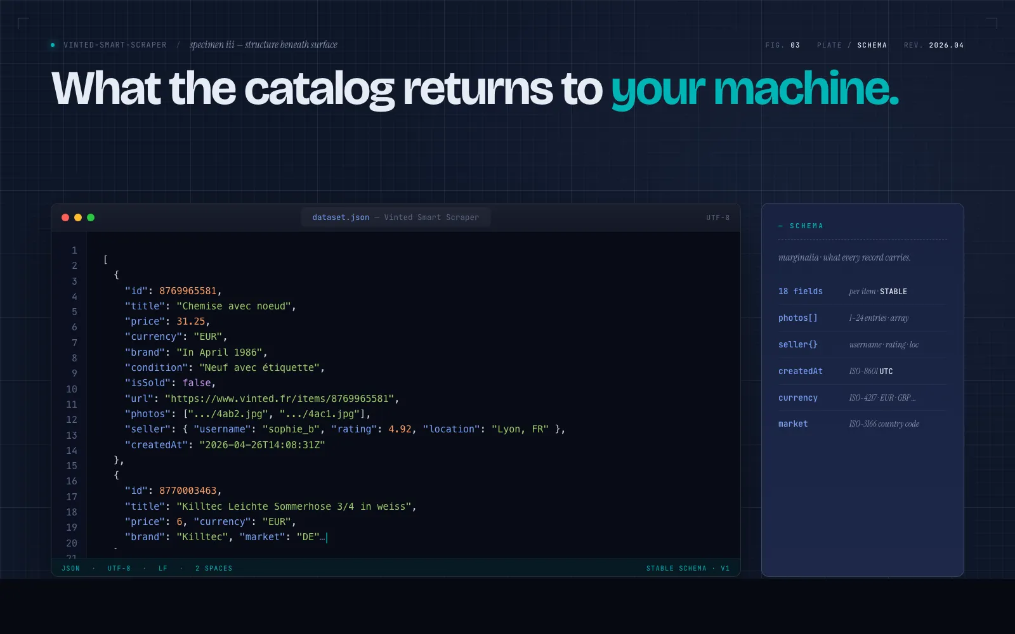Viewport: 1015px width, 634px height.
Task: Click the vinted.fr item URL string
Action: [280, 399]
